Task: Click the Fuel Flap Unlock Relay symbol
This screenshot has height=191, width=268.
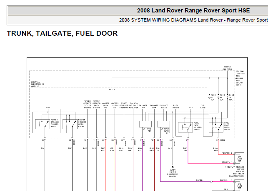Action: (185, 127)
